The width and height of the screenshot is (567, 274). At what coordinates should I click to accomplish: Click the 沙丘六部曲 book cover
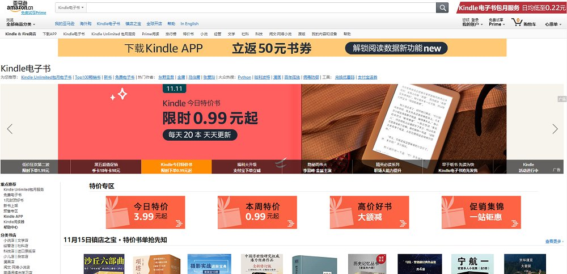click(104, 264)
